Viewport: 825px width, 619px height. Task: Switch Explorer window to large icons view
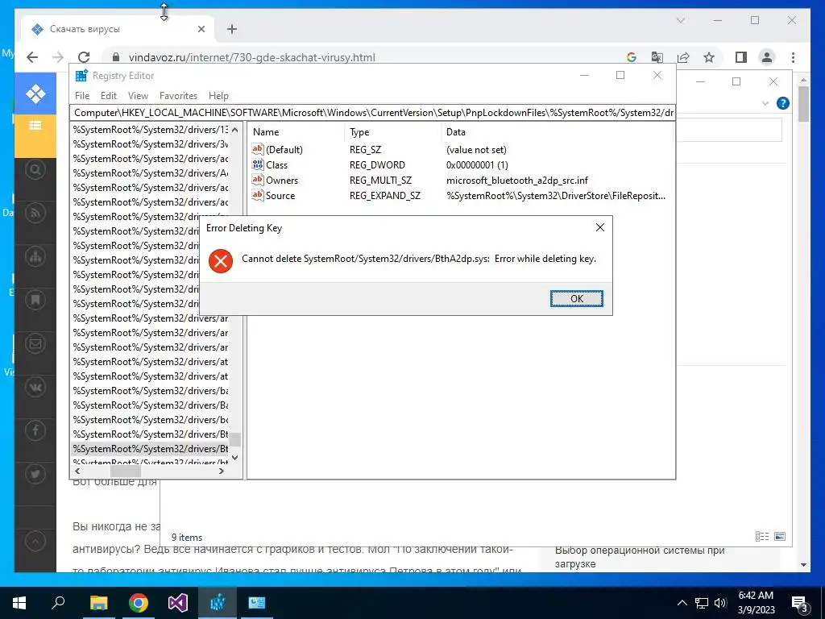pos(780,536)
